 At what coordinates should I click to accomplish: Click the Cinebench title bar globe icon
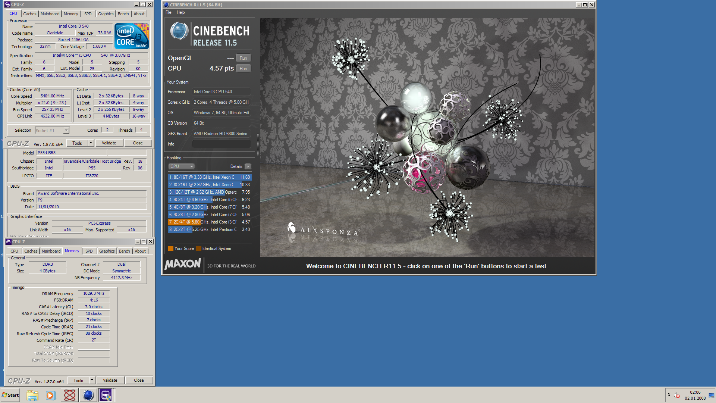tap(166, 5)
